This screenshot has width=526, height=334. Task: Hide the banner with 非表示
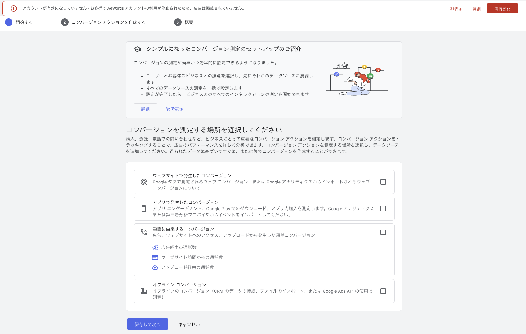tap(456, 9)
